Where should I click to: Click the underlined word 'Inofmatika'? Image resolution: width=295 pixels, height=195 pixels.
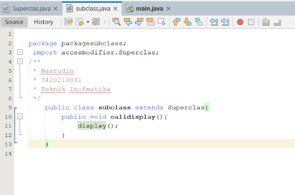[90, 89]
